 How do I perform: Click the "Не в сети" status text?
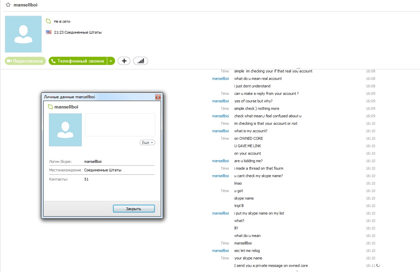(62, 21)
